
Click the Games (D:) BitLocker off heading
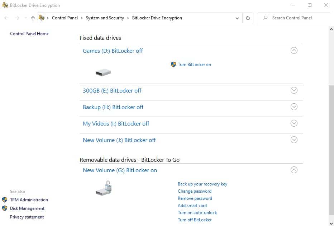[x=113, y=51]
